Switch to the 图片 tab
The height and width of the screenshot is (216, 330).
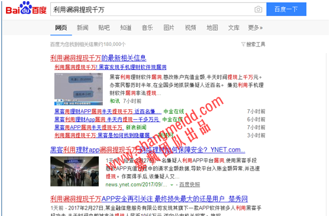[x=169, y=28]
